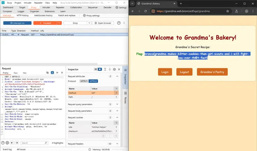This screenshot has height=151, width=257.
Task: Click the Open browser button
Action: [103, 23]
